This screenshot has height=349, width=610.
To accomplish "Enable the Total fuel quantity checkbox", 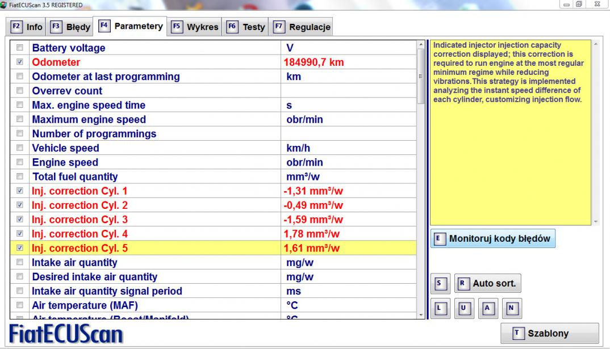I will click(x=19, y=176).
